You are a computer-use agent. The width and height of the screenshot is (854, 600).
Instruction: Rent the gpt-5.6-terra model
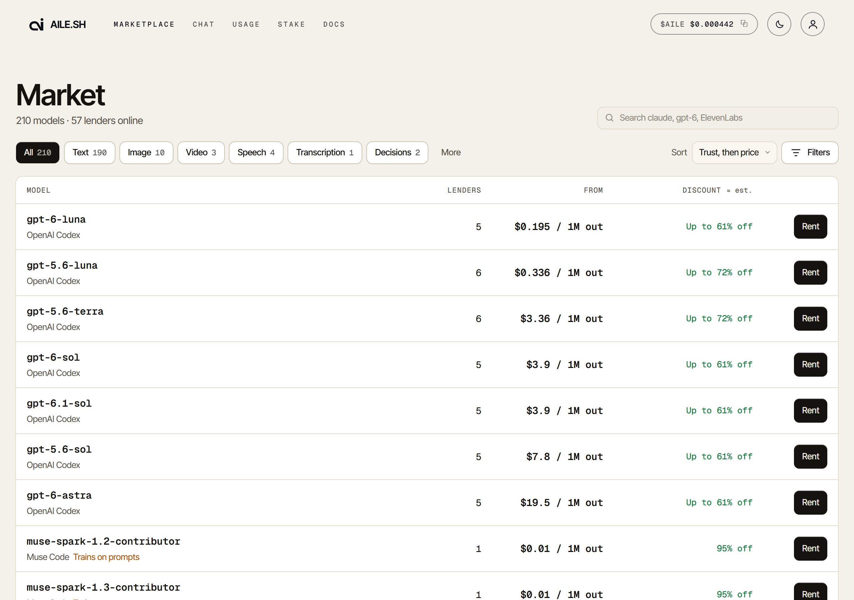810,319
